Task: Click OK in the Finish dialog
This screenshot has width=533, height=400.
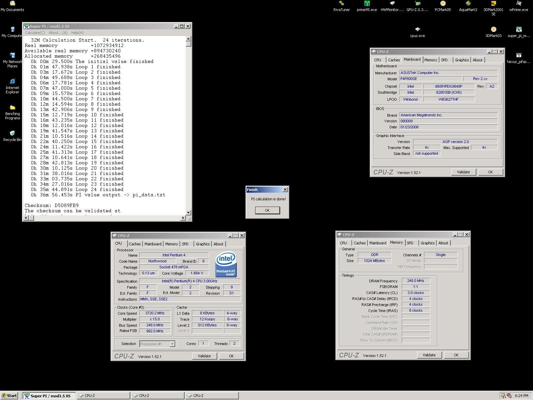Action: [x=267, y=210]
